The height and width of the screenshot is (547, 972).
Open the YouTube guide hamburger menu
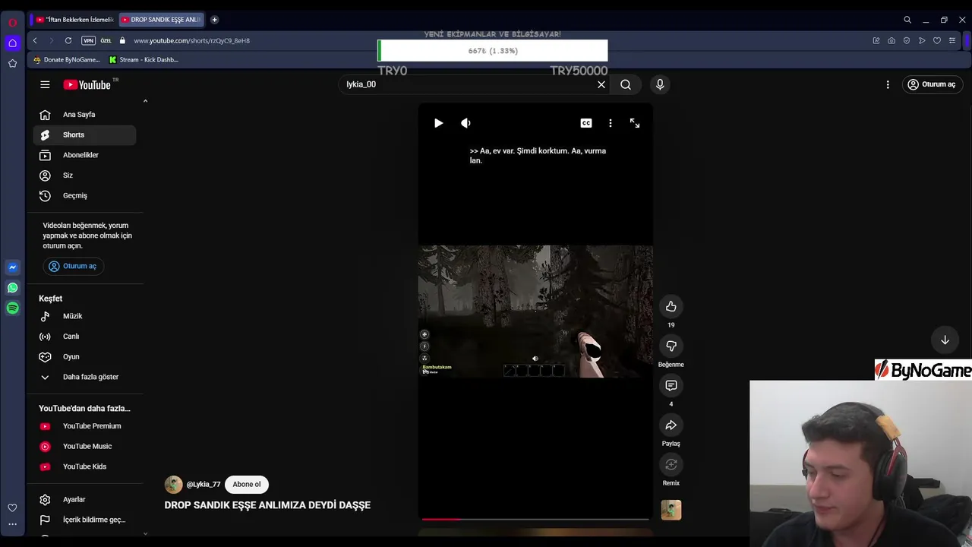[45, 84]
